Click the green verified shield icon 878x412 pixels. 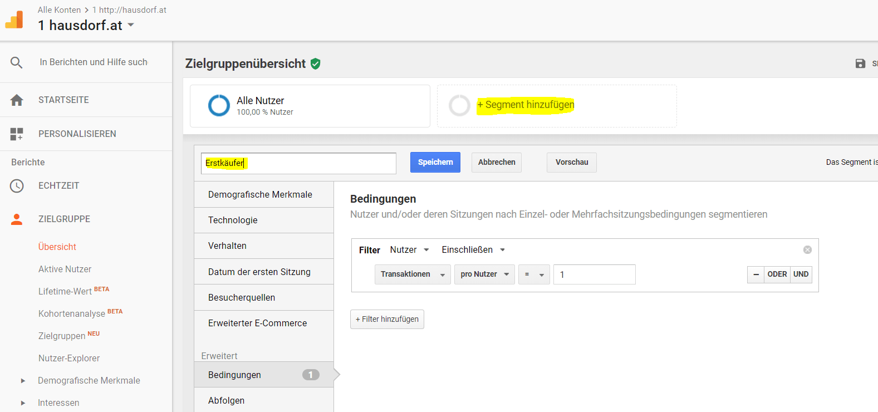(x=316, y=64)
